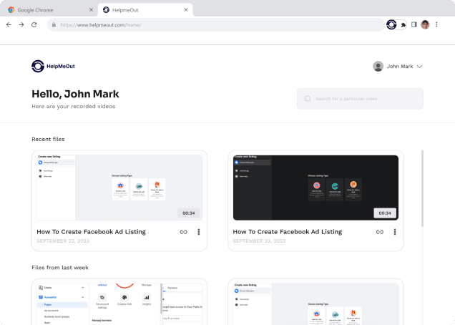Reload the page with the refresh icon
455x325 pixels.
pos(34,24)
